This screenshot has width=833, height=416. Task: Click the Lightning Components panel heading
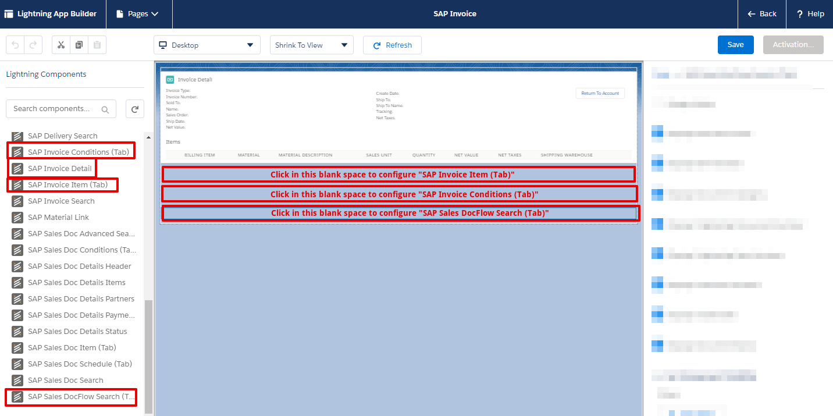[46, 74]
